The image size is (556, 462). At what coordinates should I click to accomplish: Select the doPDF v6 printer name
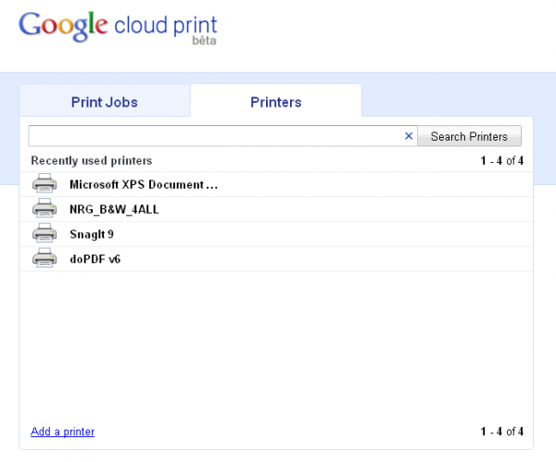click(95, 259)
